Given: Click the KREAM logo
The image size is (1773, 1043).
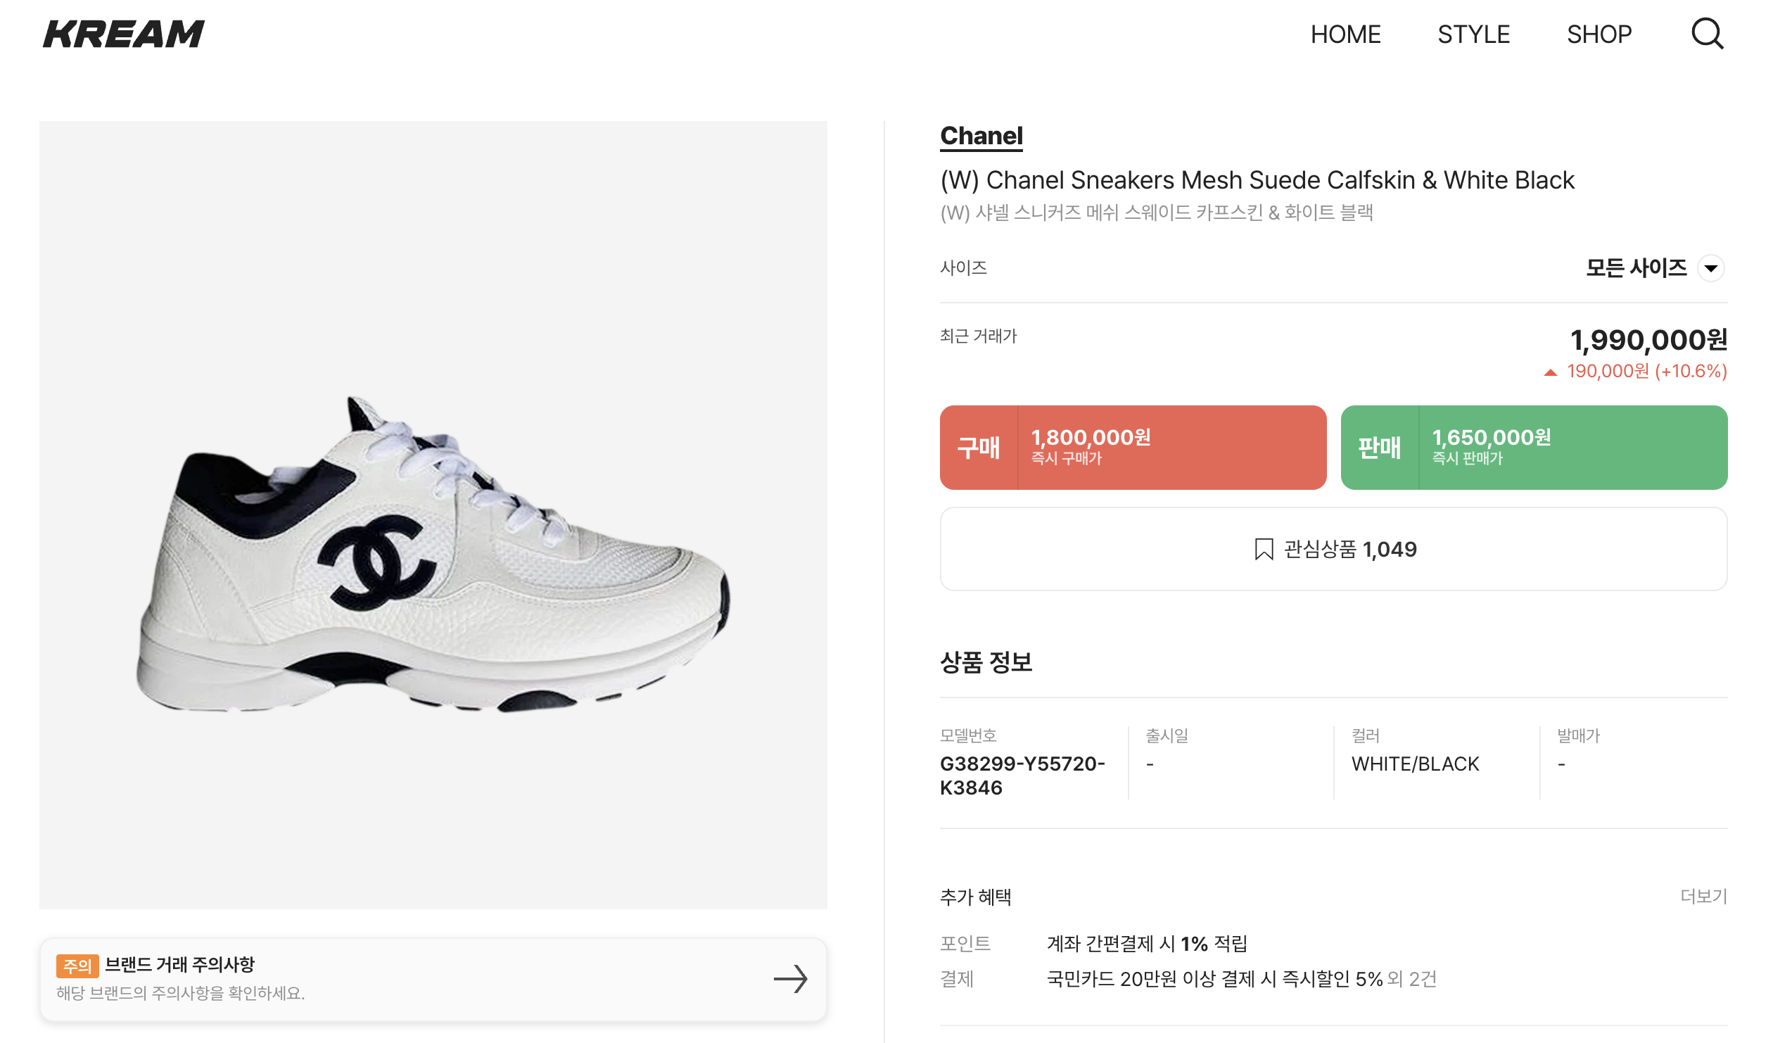Looking at the screenshot, I should [124, 34].
